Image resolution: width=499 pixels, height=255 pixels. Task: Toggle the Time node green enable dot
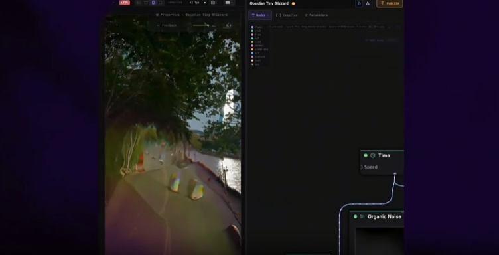pyautogui.click(x=366, y=155)
